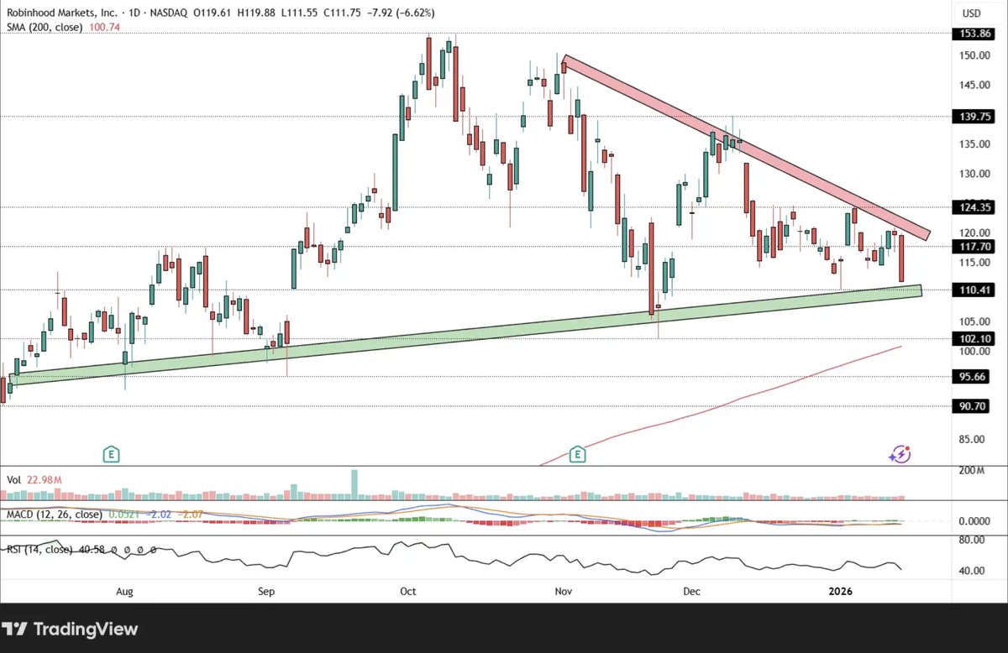Select the red 200 SMA line
Screen dimensions: 1008x653
(722, 405)
